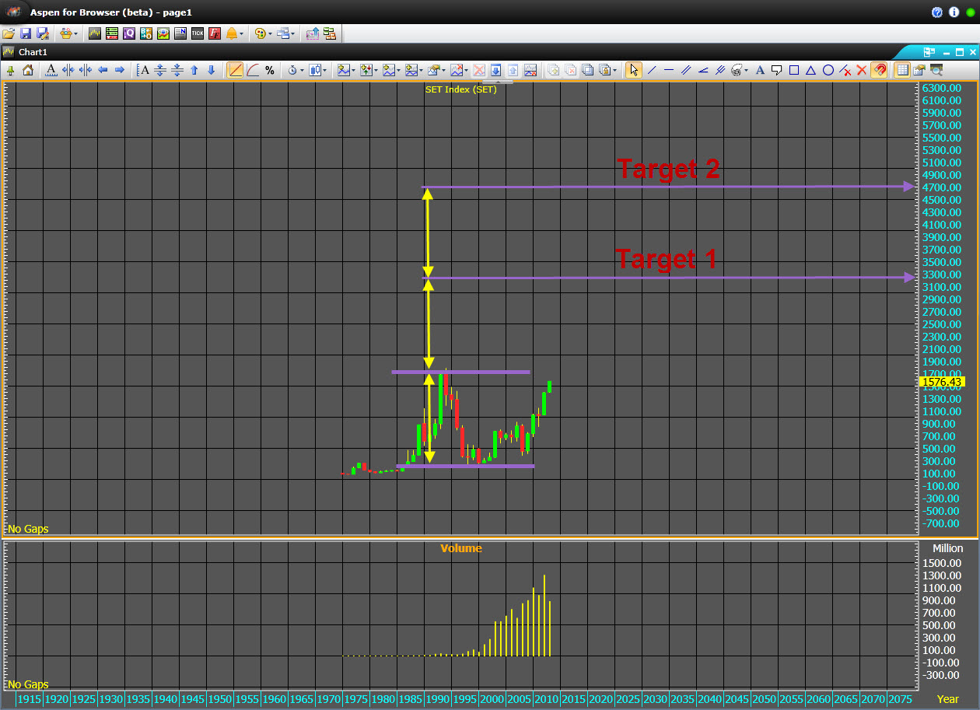Screen dimensions: 980x710
Task: Open the color palette icon
Action: [x=261, y=33]
